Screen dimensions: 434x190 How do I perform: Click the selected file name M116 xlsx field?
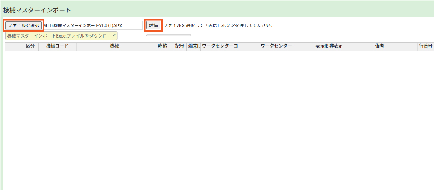pyautogui.click(x=93, y=25)
